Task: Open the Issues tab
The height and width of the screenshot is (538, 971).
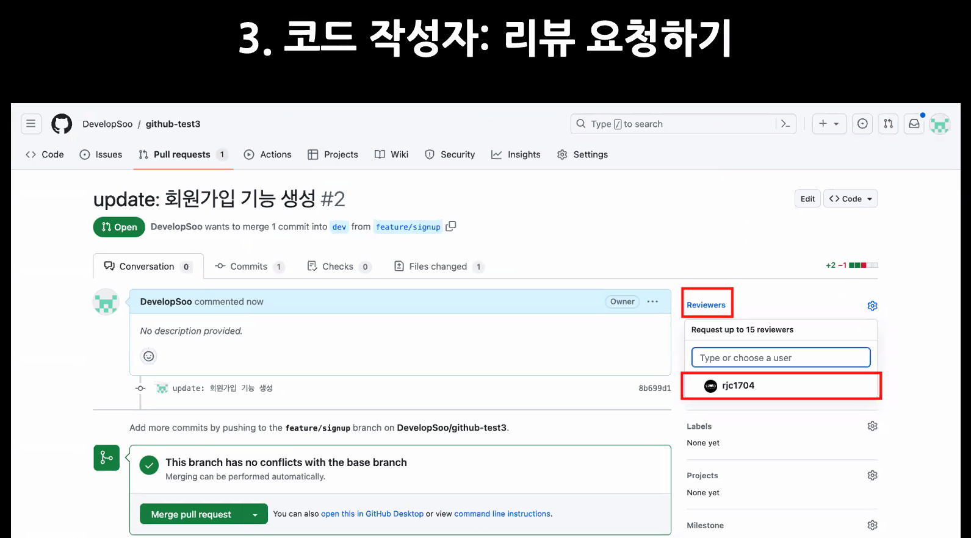Action: click(101, 154)
